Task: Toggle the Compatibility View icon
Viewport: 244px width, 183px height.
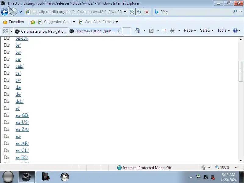Action: click(x=132, y=12)
